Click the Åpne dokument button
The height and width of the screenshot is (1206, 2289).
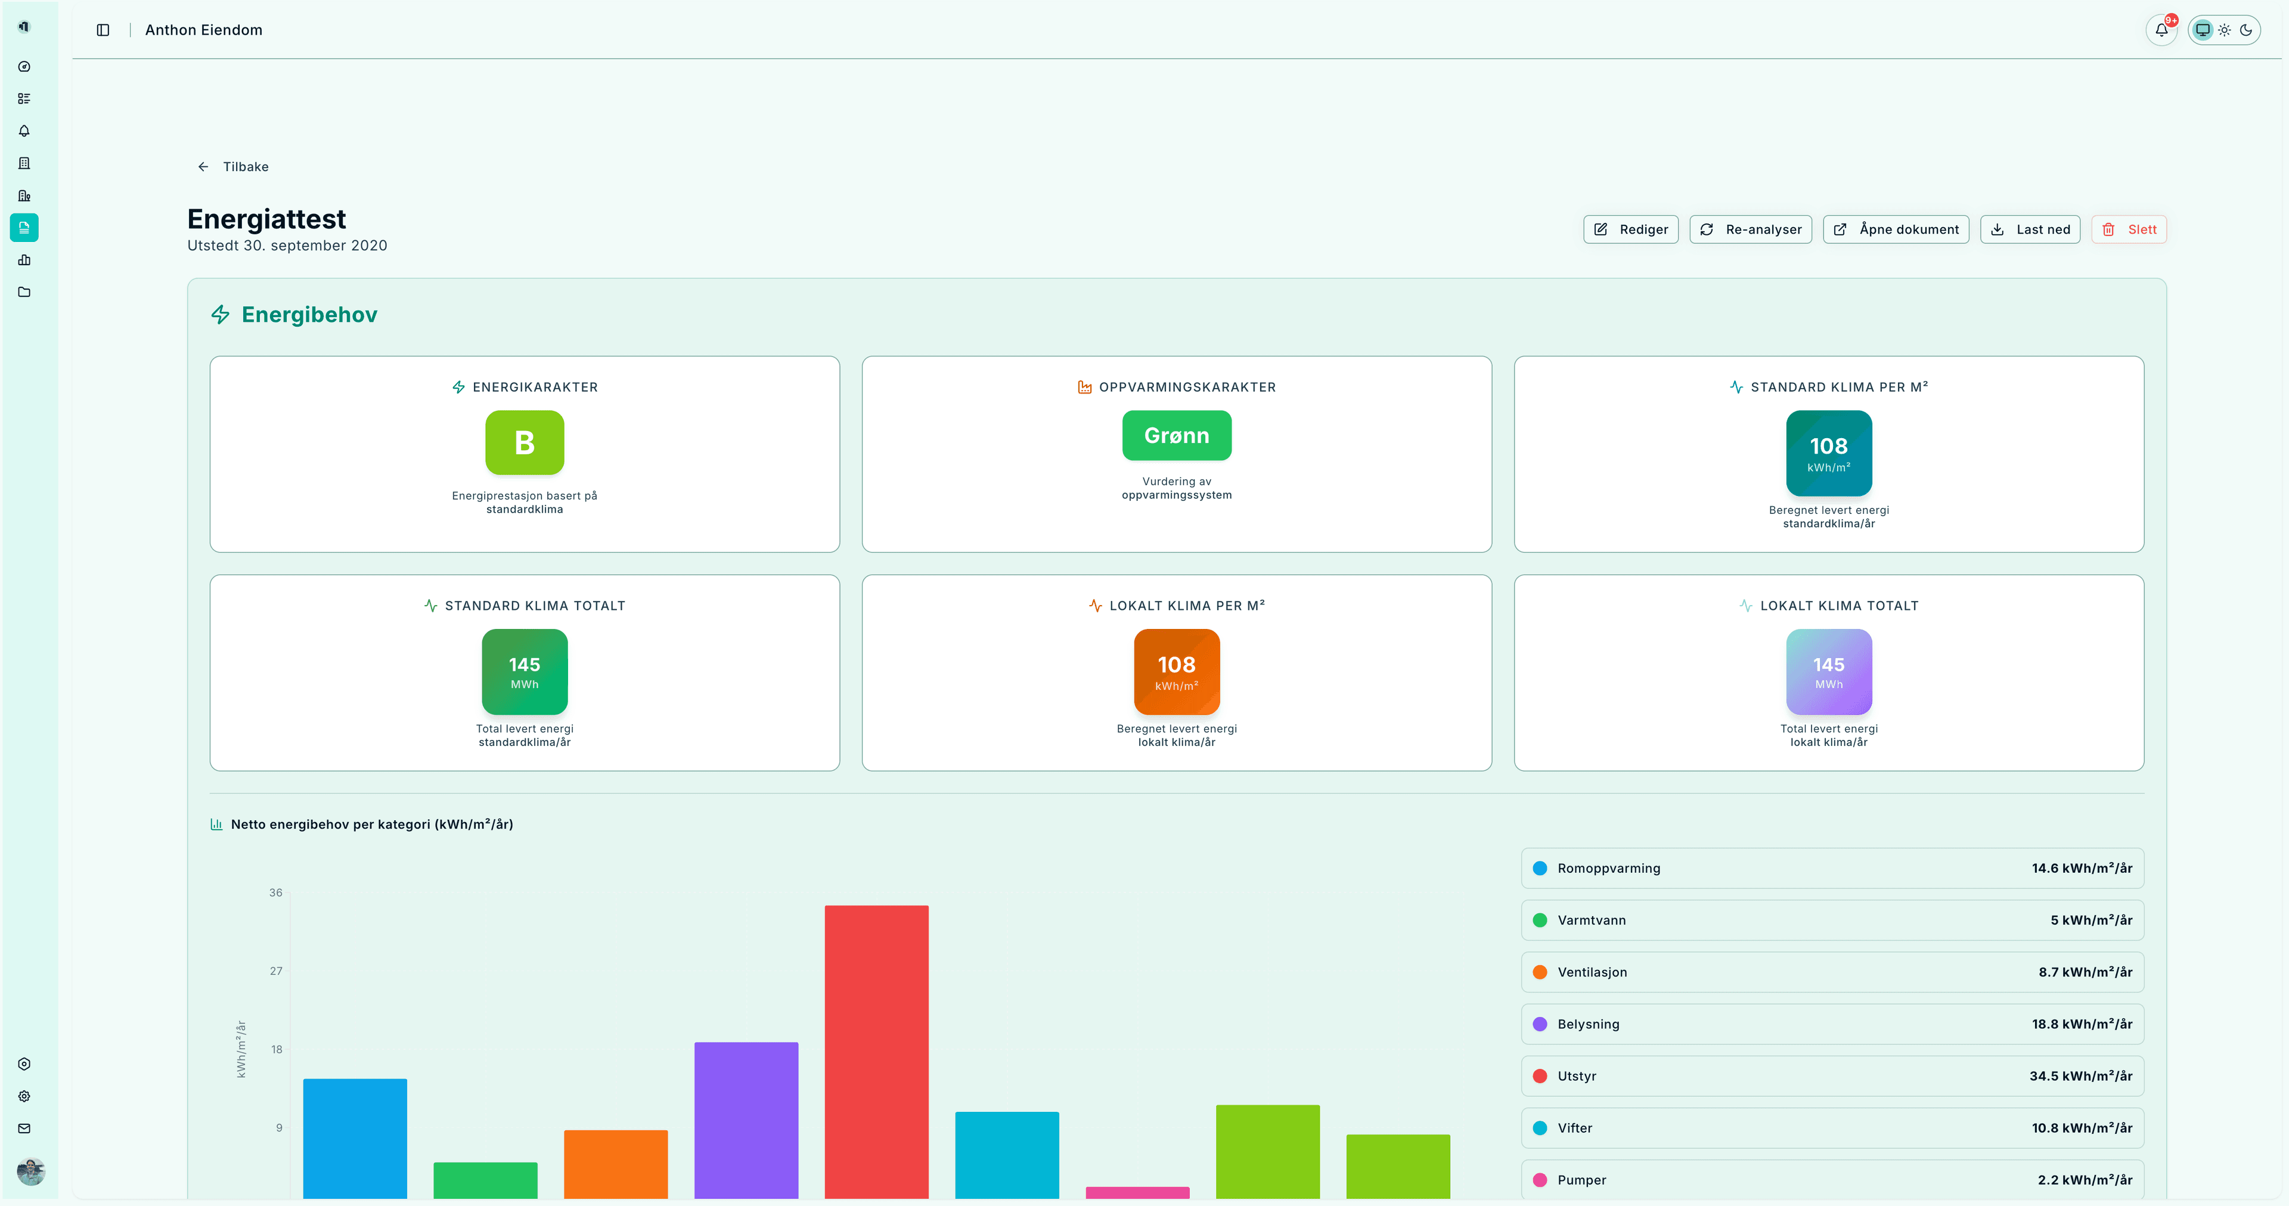pyautogui.click(x=1896, y=230)
